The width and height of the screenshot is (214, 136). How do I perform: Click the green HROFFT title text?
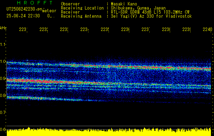pos(35,3)
